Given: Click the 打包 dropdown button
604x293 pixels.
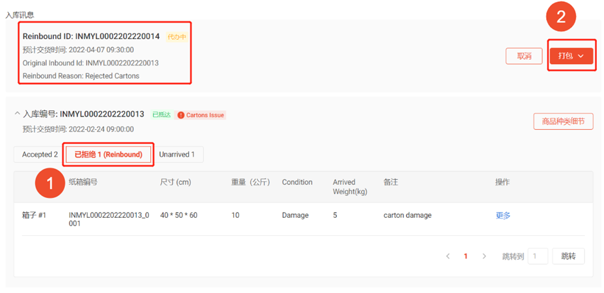Looking at the screenshot, I should tap(571, 56).
